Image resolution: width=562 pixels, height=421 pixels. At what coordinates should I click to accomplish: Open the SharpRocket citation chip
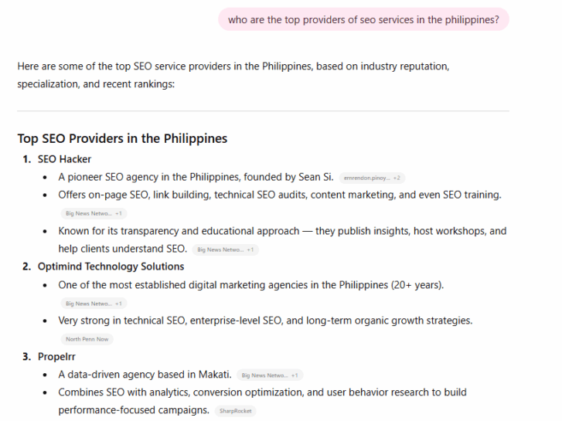point(236,411)
